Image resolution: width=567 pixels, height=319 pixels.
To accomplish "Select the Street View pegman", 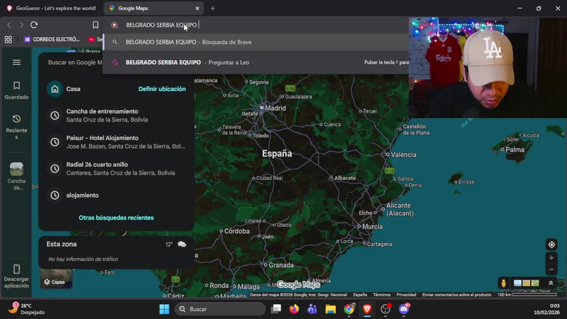I will 503,283.
